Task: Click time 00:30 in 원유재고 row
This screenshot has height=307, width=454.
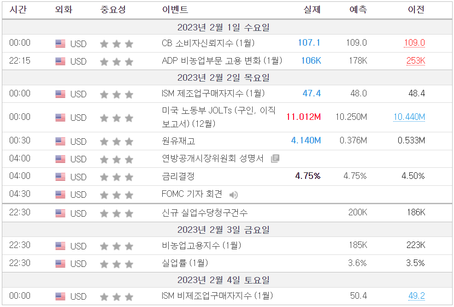Action: [x=20, y=141]
